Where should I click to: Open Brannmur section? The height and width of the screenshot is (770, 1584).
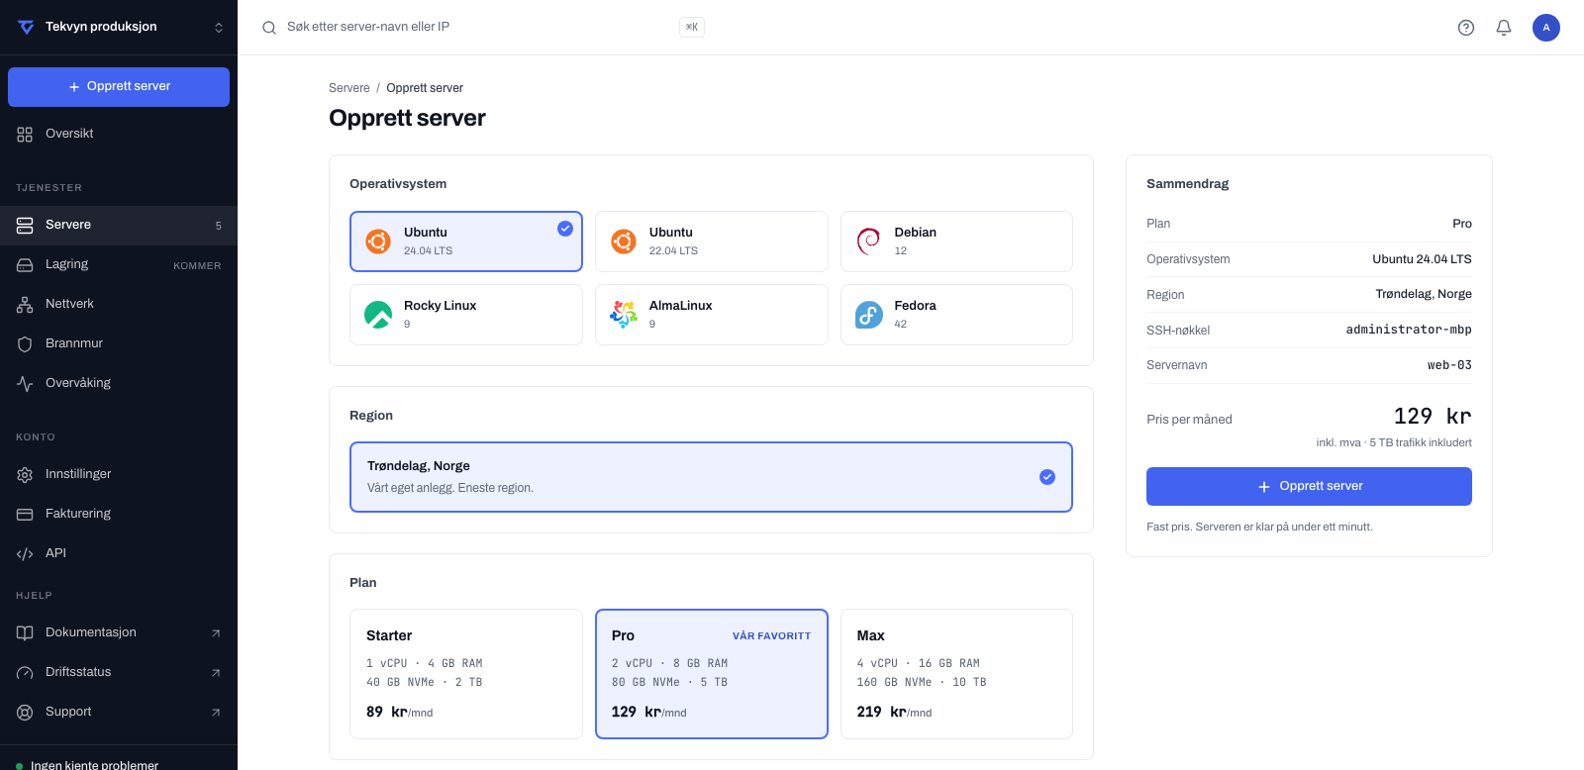(x=119, y=344)
